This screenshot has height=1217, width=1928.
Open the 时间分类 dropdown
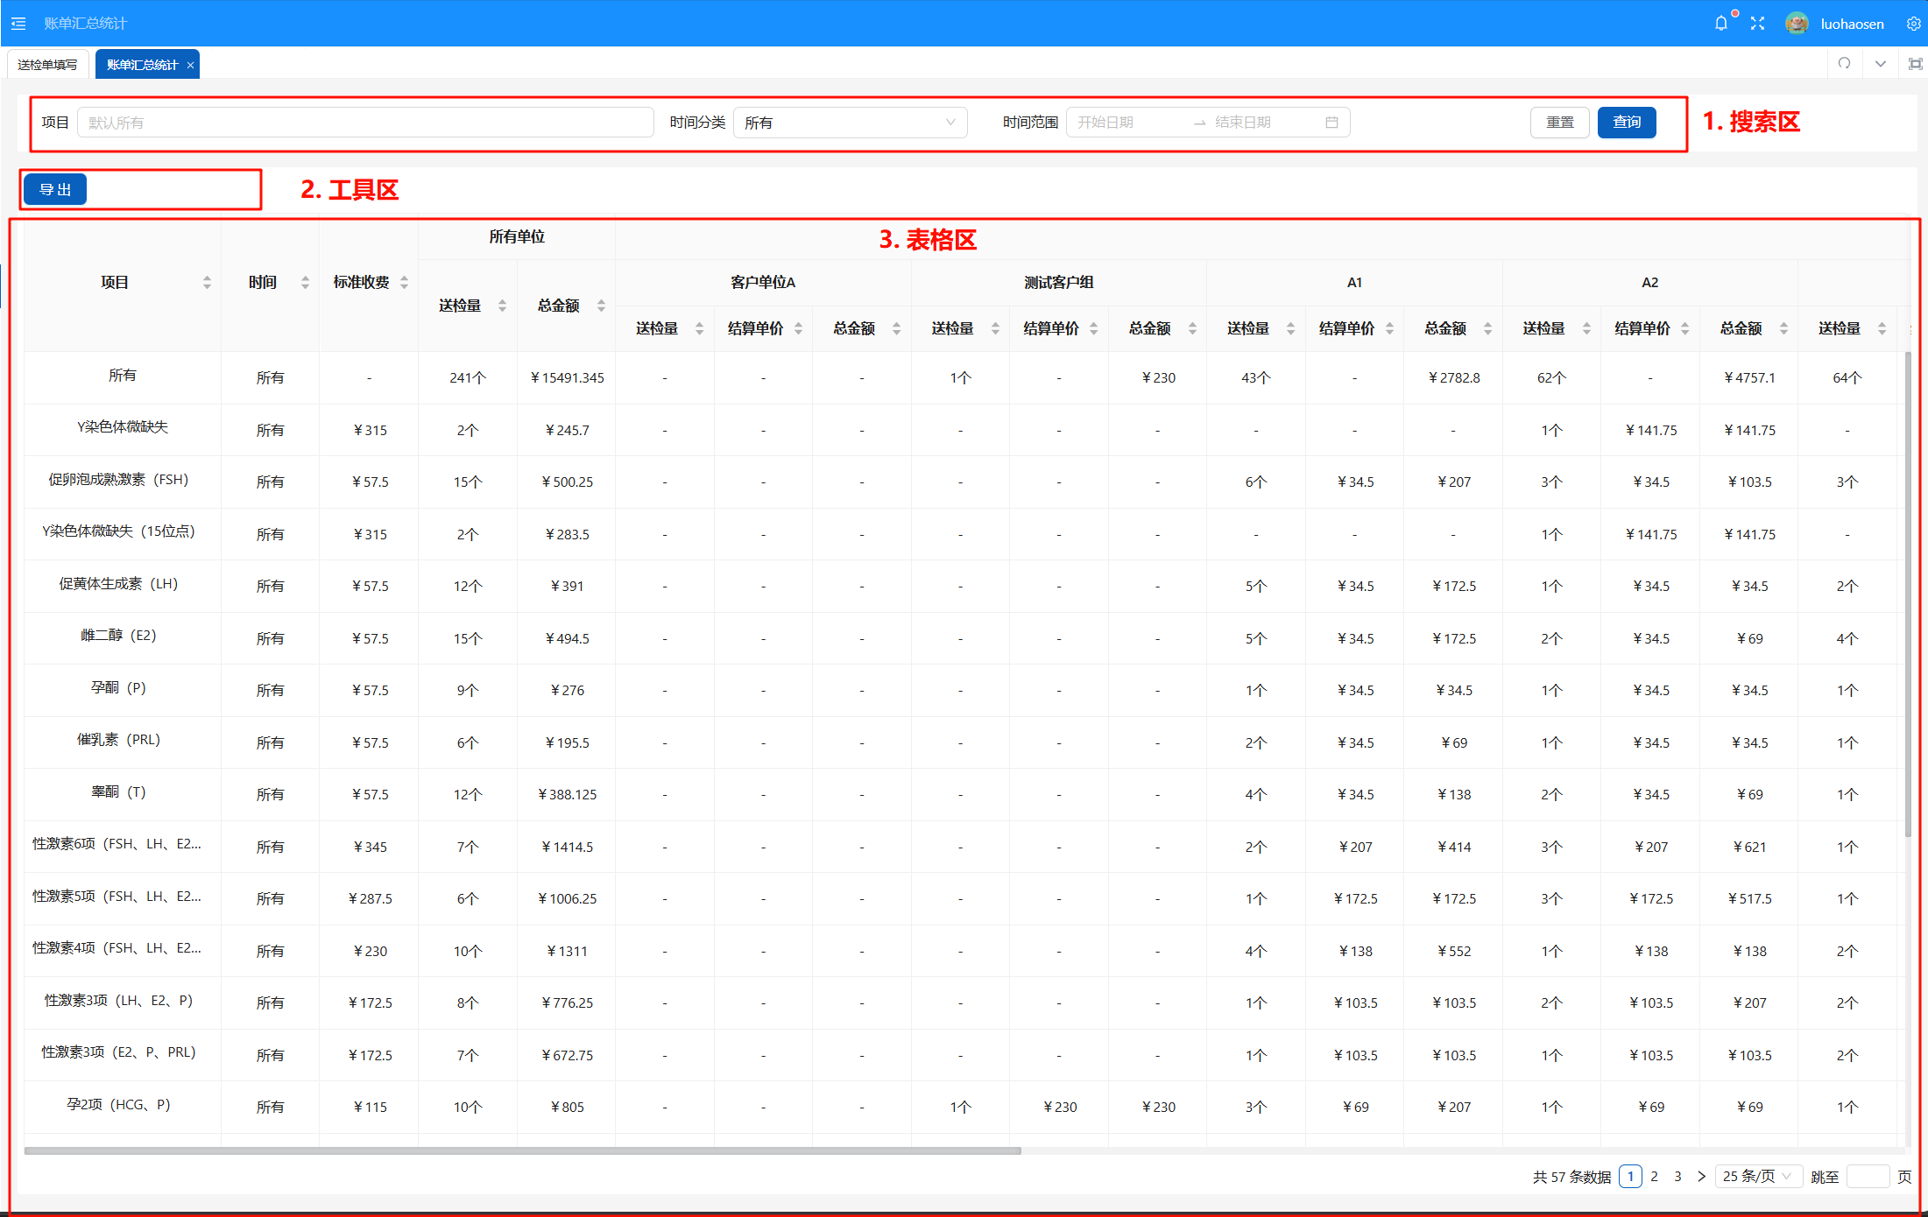click(850, 123)
